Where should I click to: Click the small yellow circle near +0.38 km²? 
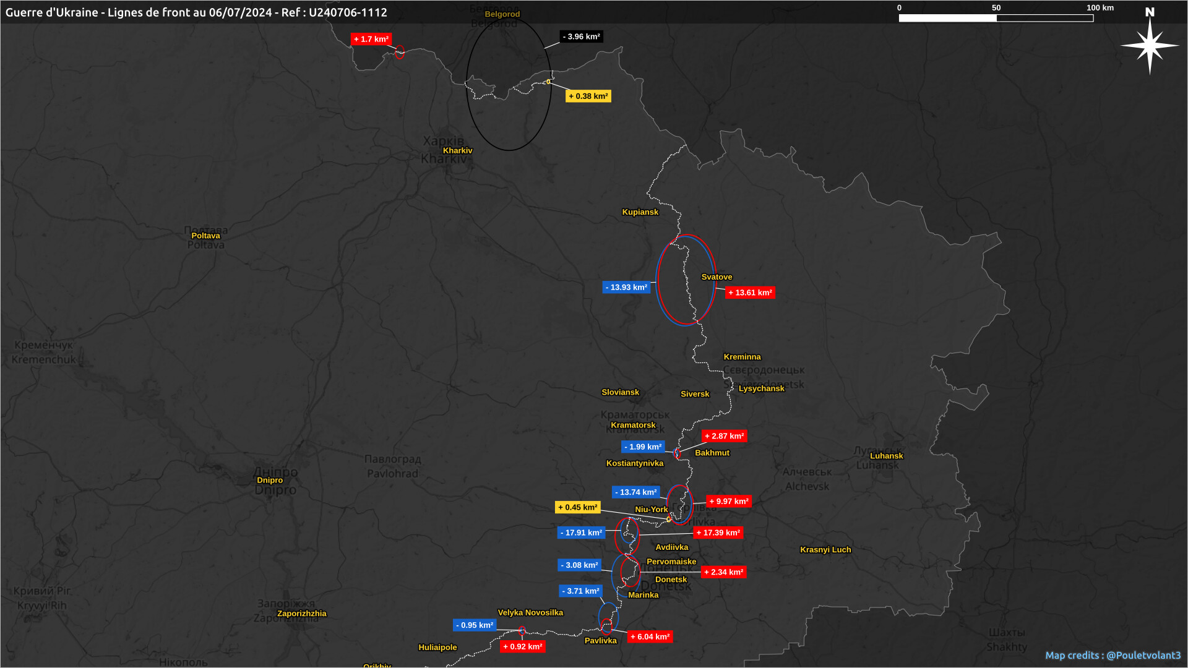point(548,82)
